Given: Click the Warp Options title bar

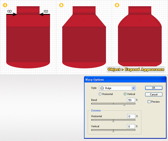Looking at the screenshot, I should click(125, 80).
